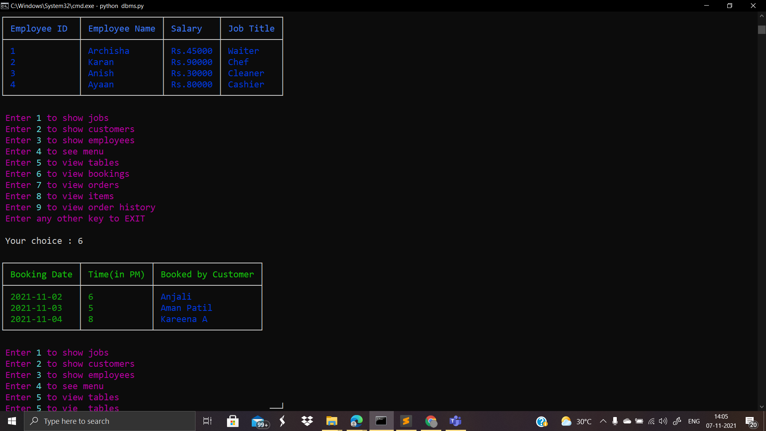The image size is (766, 431).
Task: Open the Windows Start menu
Action: tap(12, 421)
